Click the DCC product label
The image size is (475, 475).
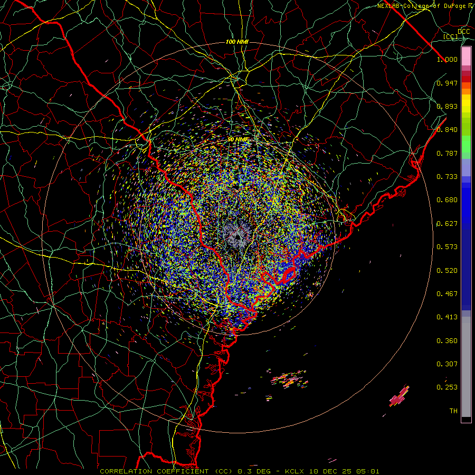pyautogui.click(x=463, y=31)
